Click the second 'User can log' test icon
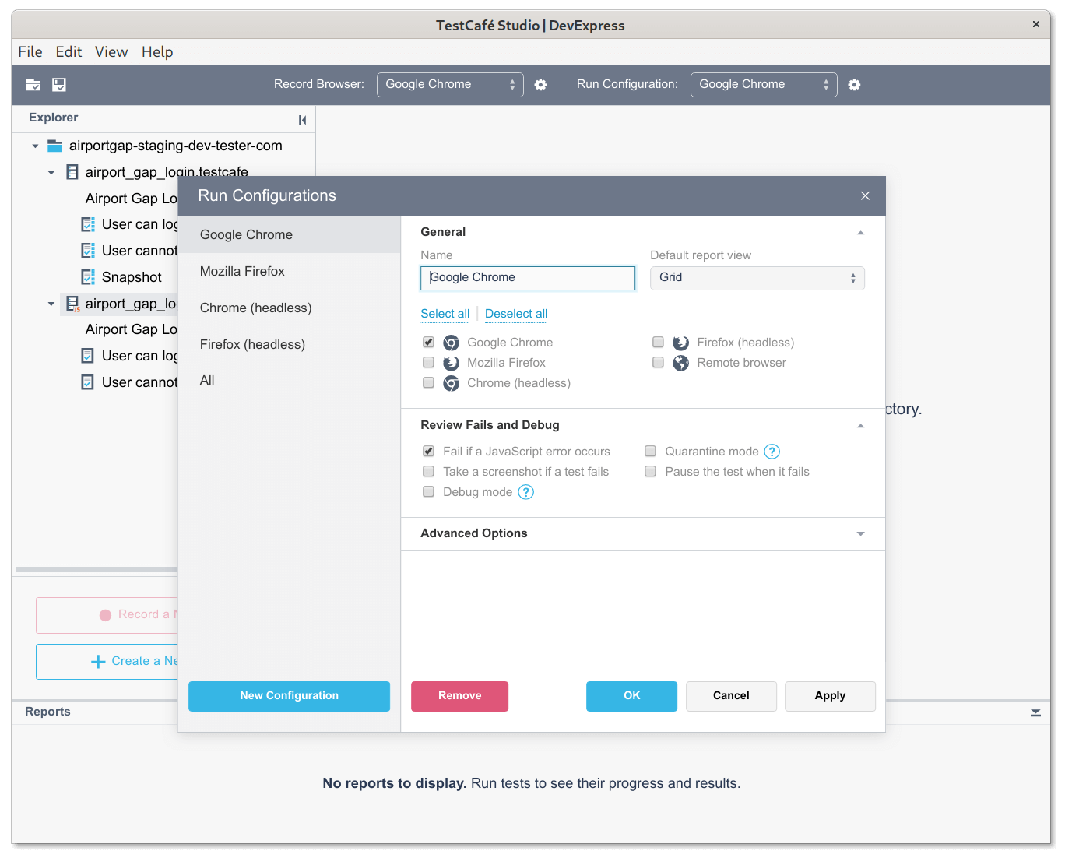Screen dimensions: 1065x858 (x=88, y=356)
